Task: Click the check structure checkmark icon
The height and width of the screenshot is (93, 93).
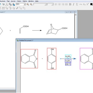Action: pyautogui.click(x=17, y=8)
